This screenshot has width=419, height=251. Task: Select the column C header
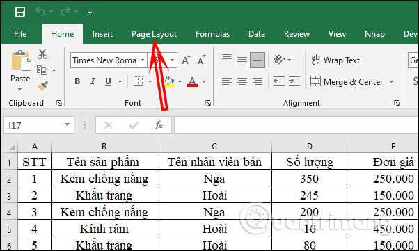pos(214,146)
